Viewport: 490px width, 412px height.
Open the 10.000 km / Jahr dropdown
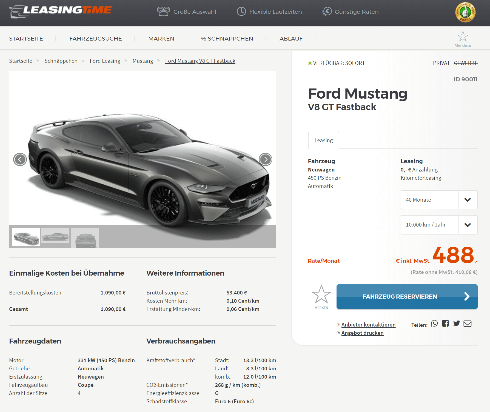click(x=439, y=225)
